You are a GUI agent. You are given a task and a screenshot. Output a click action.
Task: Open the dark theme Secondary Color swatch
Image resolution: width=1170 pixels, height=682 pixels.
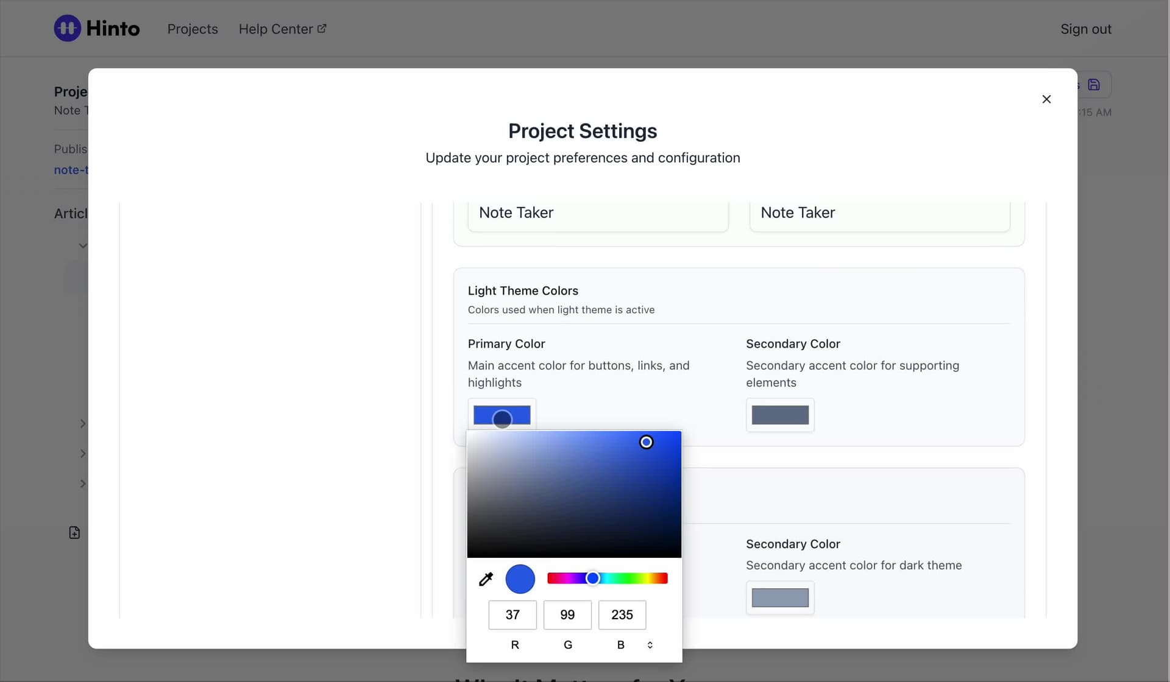[x=780, y=598]
